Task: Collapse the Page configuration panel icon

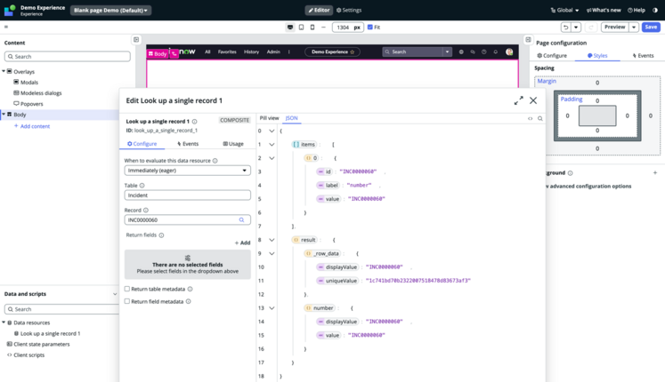Action: point(528,40)
